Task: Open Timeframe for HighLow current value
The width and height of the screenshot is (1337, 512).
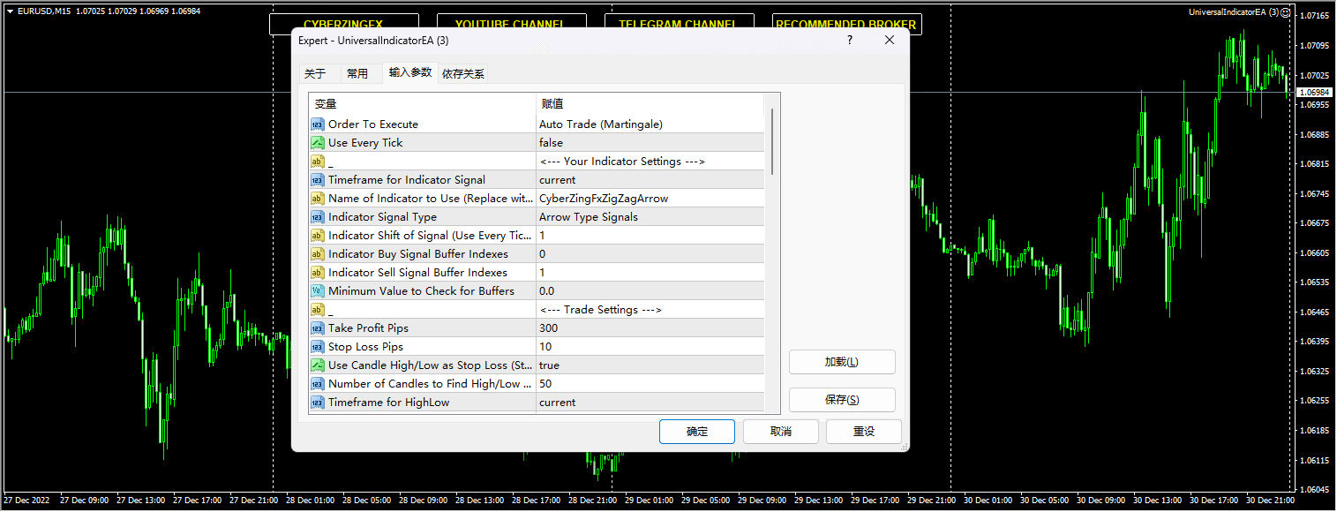Action: pos(650,403)
